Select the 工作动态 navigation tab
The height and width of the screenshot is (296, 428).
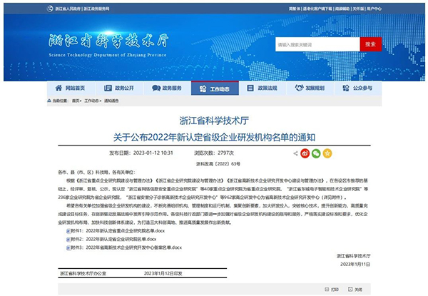pos(216,88)
